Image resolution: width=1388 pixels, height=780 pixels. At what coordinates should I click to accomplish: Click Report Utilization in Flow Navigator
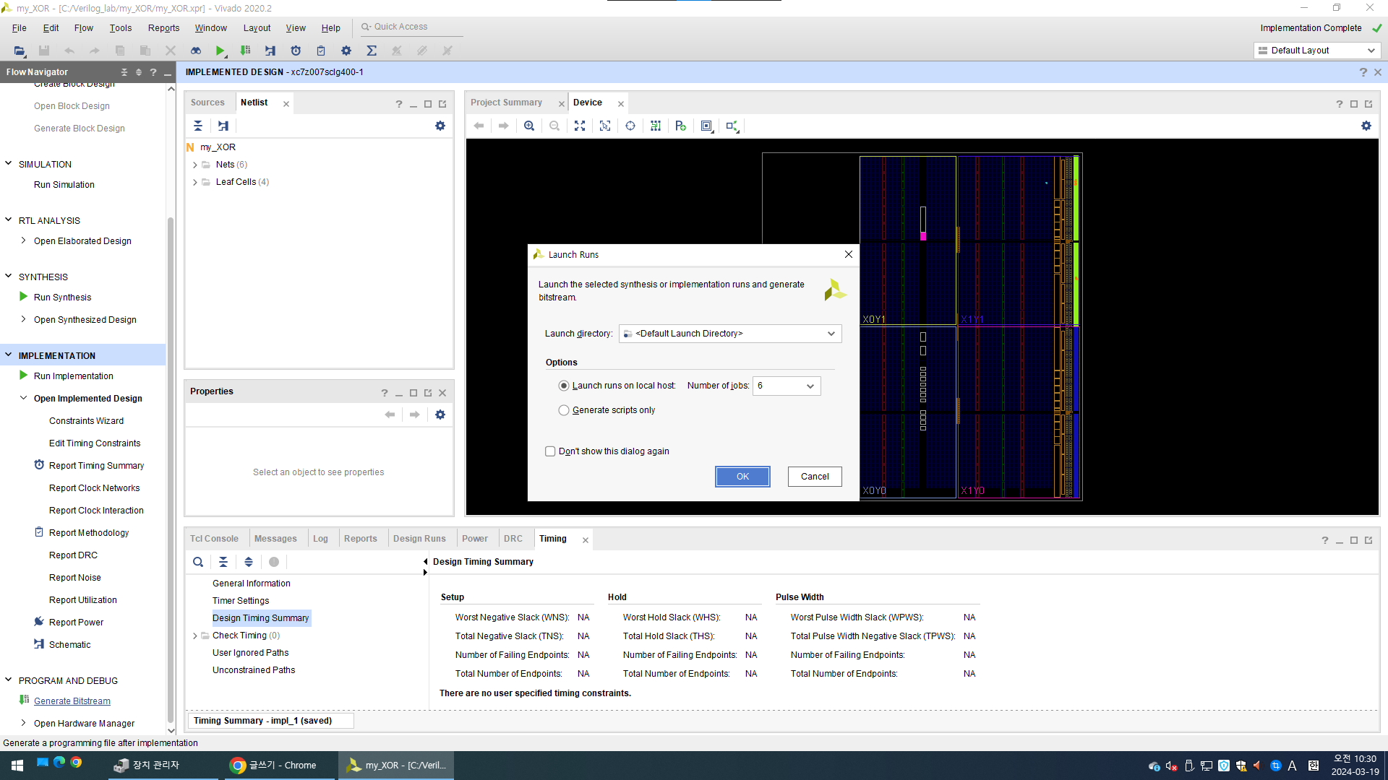83,600
